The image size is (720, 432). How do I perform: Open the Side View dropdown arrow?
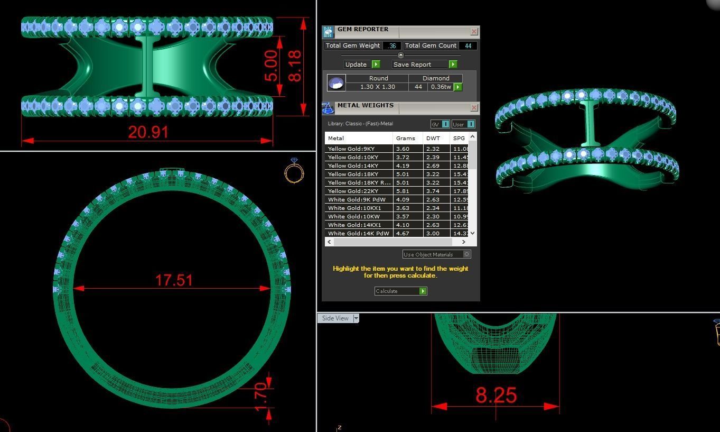click(356, 318)
